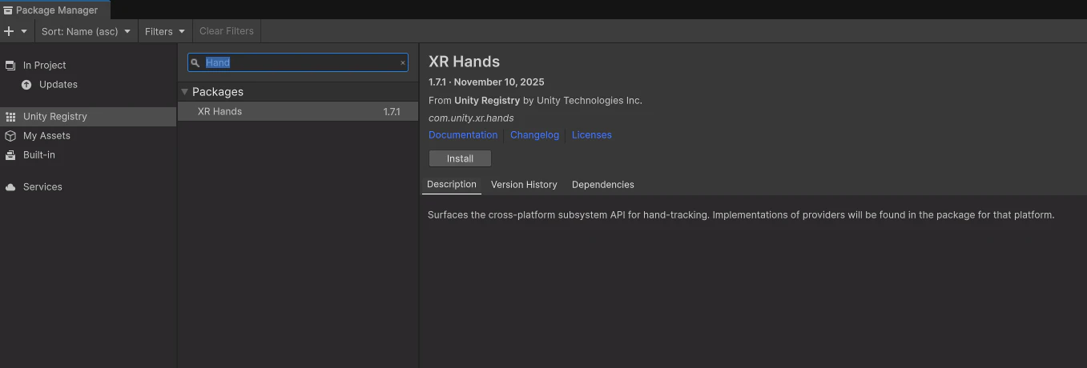
Task: Switch to the Version History tab
Action: [x=524, y=185]
